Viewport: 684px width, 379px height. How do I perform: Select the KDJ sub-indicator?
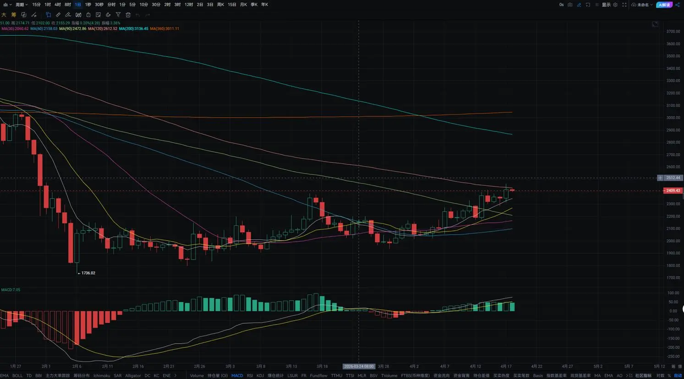[x=260, y=376]
